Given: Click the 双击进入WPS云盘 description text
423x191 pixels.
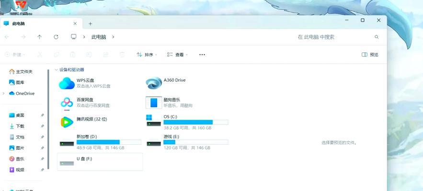Looking at the screenshot, I should tap(93, 86).
